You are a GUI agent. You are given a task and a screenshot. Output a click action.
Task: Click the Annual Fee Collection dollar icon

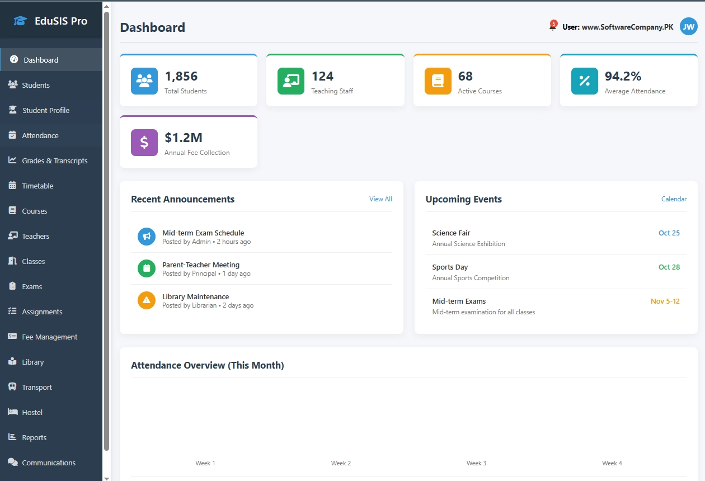click(x=144, y=143)
